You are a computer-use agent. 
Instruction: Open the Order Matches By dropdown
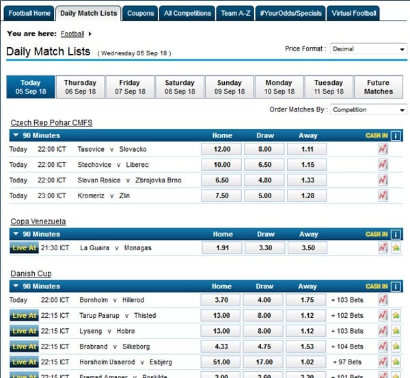click(368, 109)
